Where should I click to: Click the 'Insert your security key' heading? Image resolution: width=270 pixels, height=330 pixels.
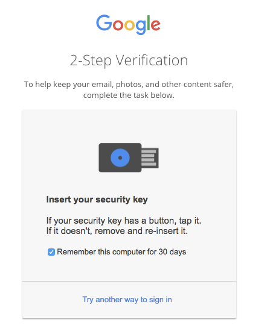(97, 199)
